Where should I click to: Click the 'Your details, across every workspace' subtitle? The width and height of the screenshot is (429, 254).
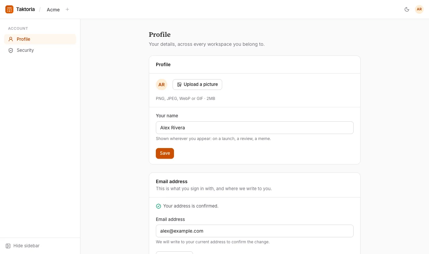click(207, 44)
